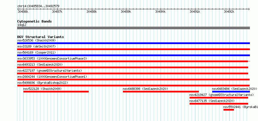Viewport: 258px width, 121px height.
Task: Click the nsv526536 (Shaikh2009) label
Action: tap(37, 40)
